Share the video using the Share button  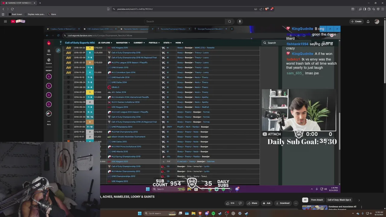(x=252, y=203)
